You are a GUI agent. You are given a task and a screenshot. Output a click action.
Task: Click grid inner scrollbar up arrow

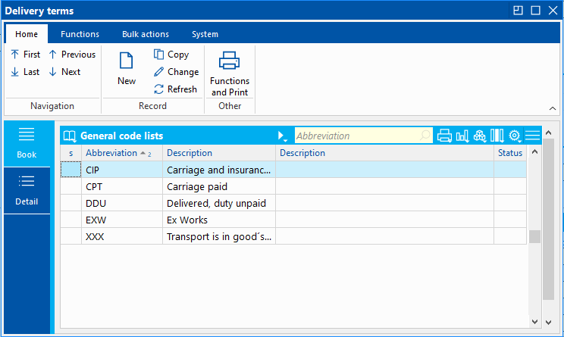[534, 151]
